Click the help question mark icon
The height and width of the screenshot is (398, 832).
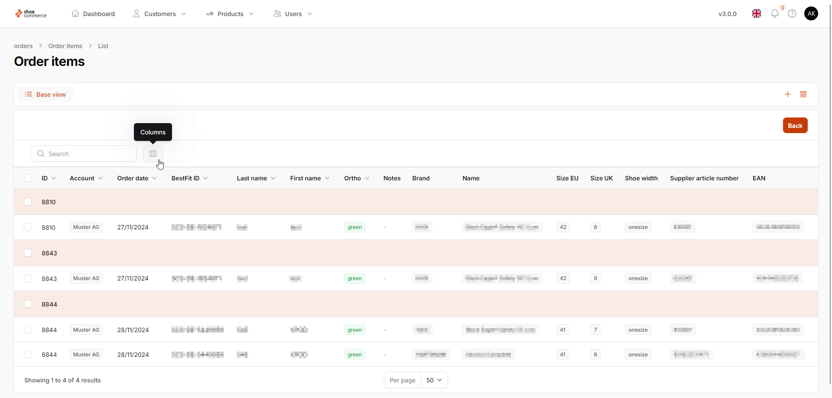tap(792, 14)
